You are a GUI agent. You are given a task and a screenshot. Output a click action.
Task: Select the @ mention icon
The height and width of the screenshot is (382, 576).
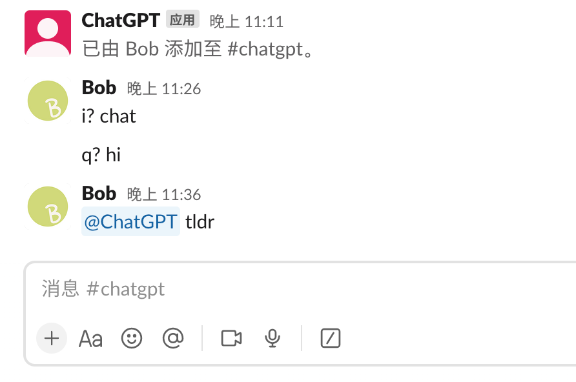(x=173, y=338)
